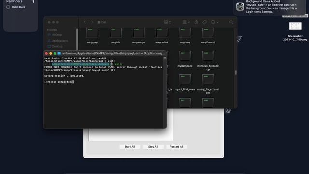
Task: Open Finder group-by dropdown
Action: point(186,22)
